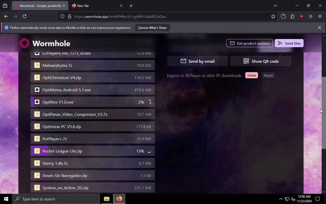Open the circular container icon in toolbar

283,16
